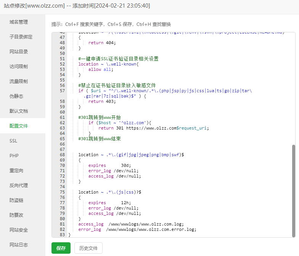This screenshot has height=256, width=299.
Task: Open 网站日志 section
Action: [19, 245]
